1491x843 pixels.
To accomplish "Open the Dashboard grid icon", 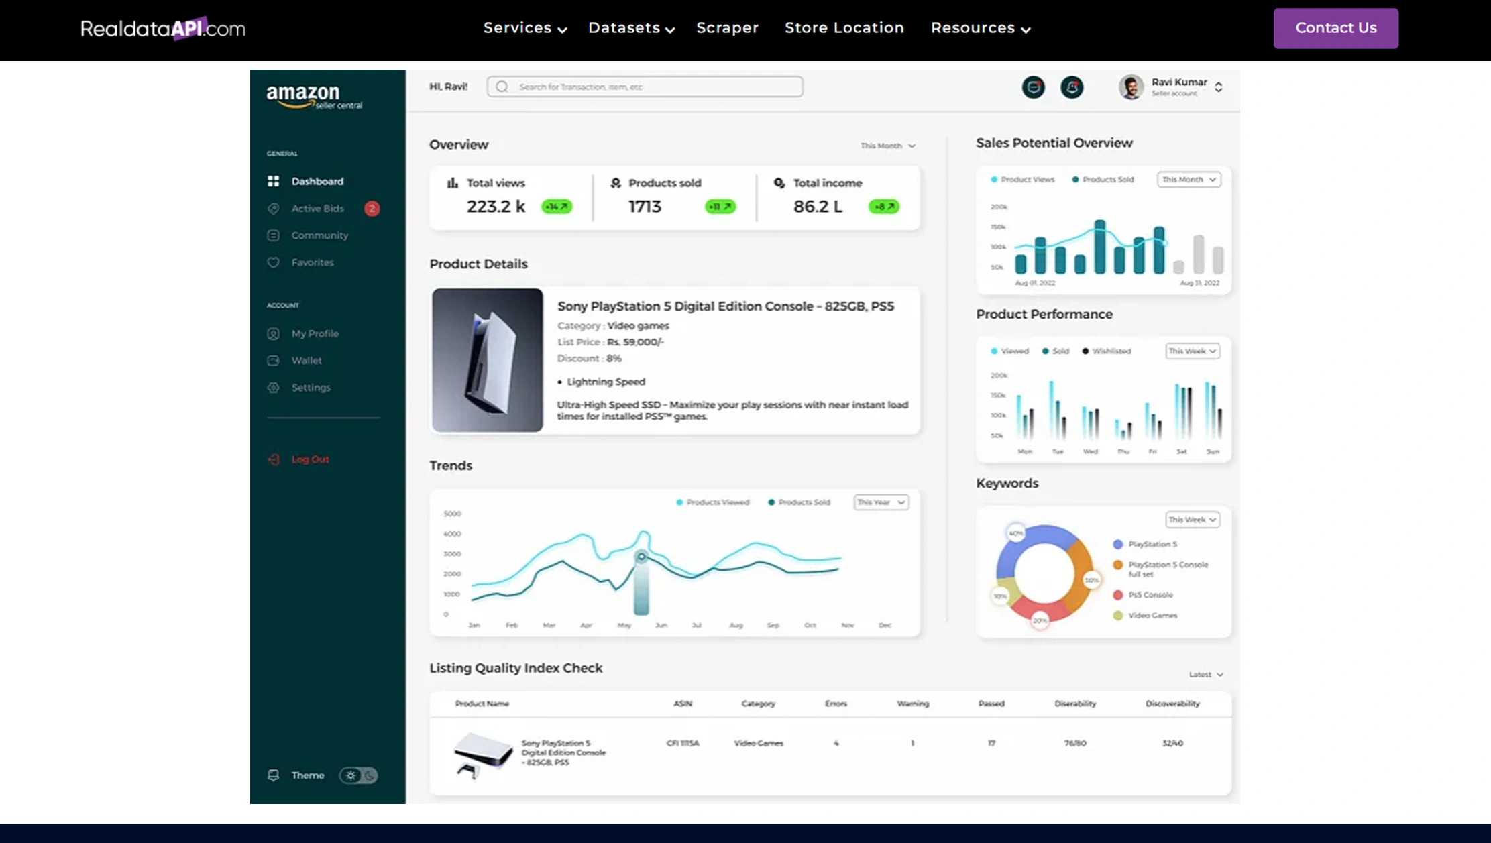I will 273,181.
